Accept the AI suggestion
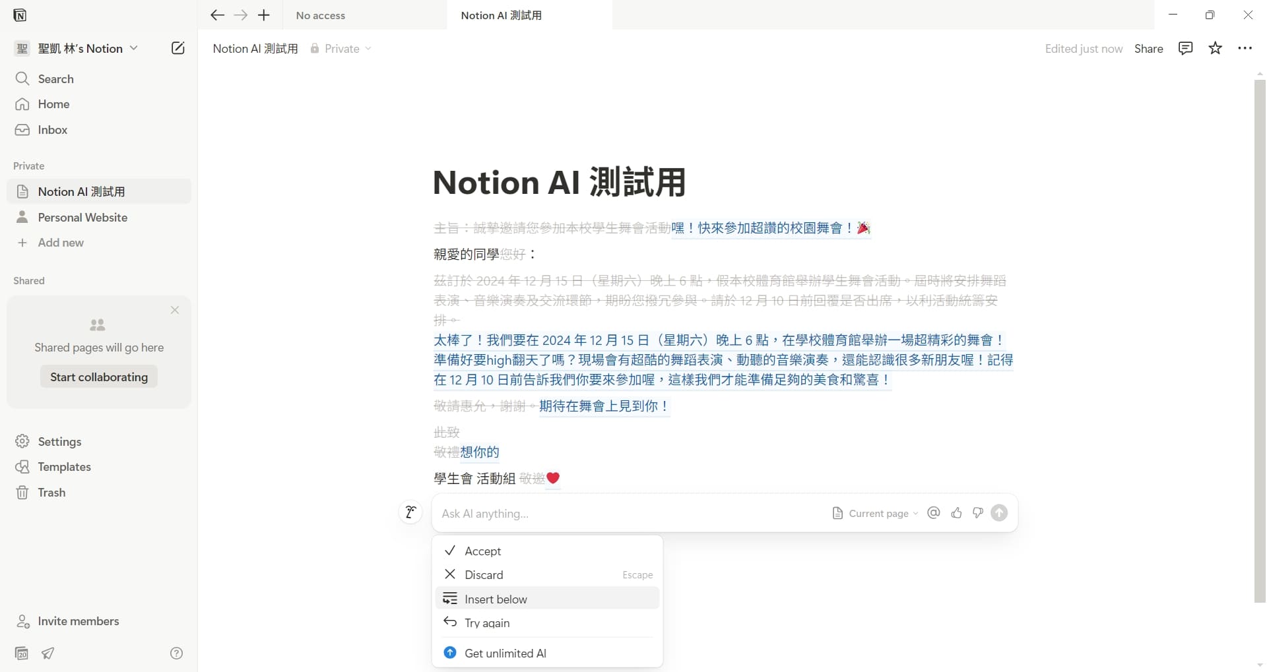Screen dimensions: 1267x672 click(x=484, y=551)
